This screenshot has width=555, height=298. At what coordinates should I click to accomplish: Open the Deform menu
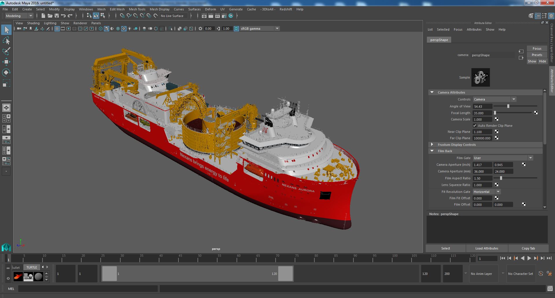[210, 9]
